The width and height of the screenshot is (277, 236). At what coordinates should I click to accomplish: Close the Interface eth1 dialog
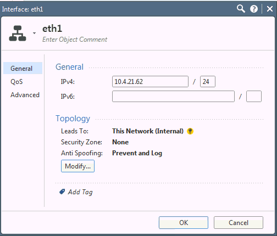(x=270, y=9)
